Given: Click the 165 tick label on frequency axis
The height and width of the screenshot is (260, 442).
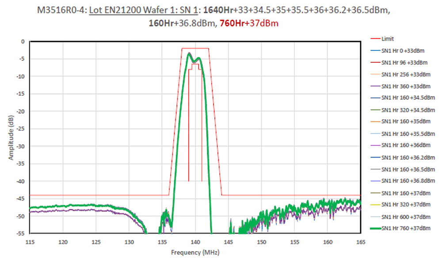Looking at the screenshot, I should point(361,241).
